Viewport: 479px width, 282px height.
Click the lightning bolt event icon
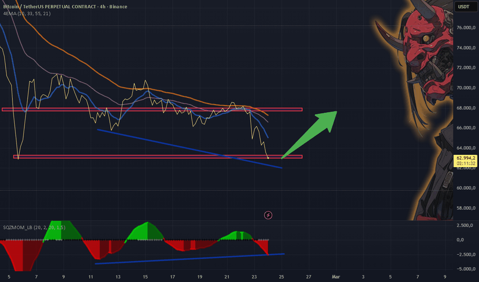click(268, 215)
